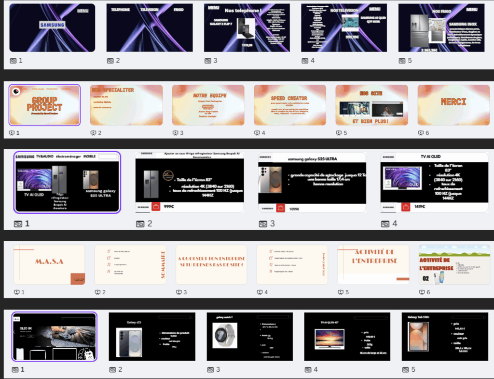Click MOBILE in the Samsung slide navigation bar

pyautogui.click(x=89, y=157)
